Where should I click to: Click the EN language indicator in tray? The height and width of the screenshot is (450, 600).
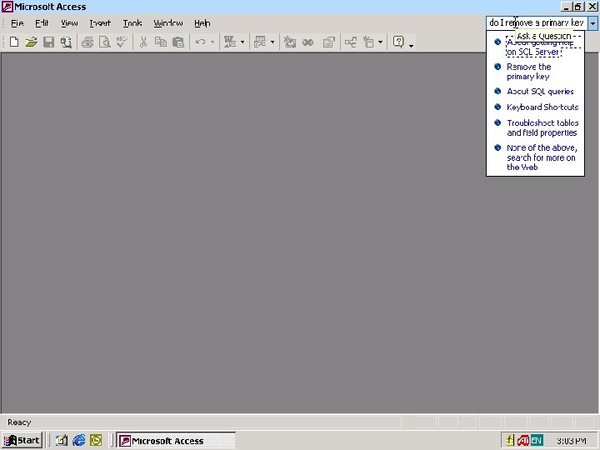(536, 441)
